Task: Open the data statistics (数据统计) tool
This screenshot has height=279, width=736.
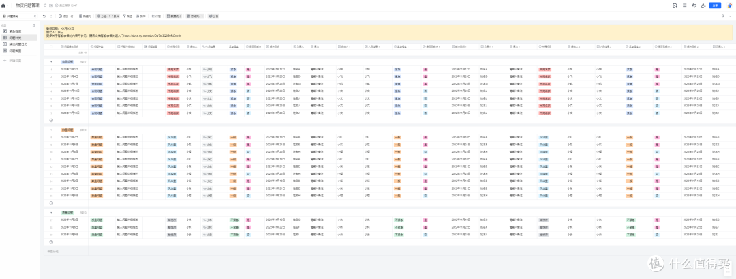Action: coord(173,16)
